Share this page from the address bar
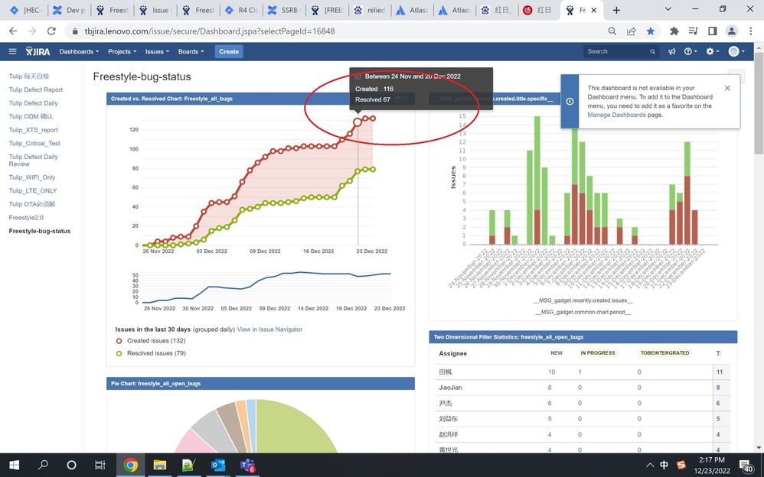Viewport: 764px width, 477px height. 632,31
